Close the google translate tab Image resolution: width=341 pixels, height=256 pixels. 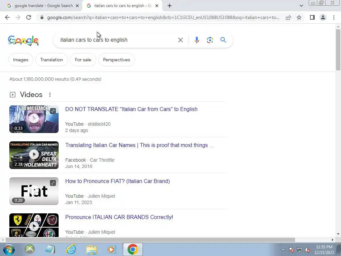point(77,6)
